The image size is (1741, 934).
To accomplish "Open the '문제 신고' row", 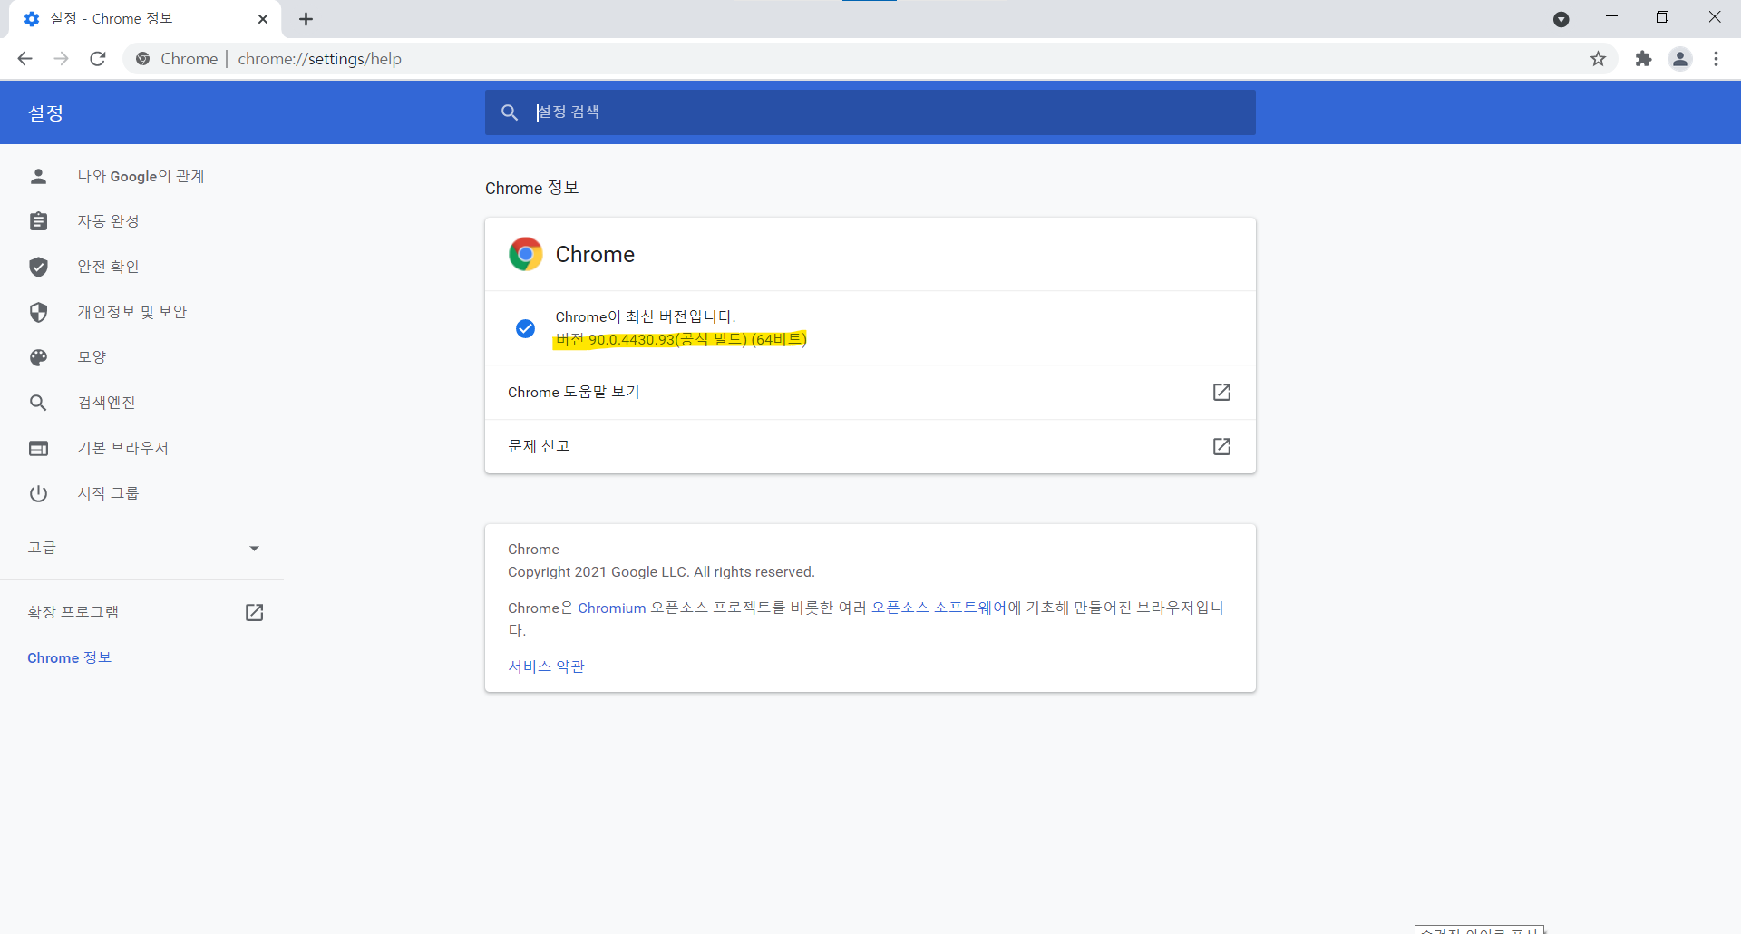I will pos(870,446).
